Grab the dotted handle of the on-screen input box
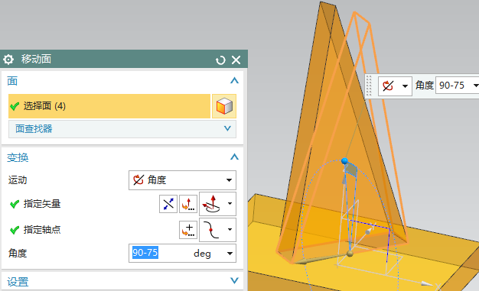The height and width of the screenshot is (291, 479). tap(369, 86)
